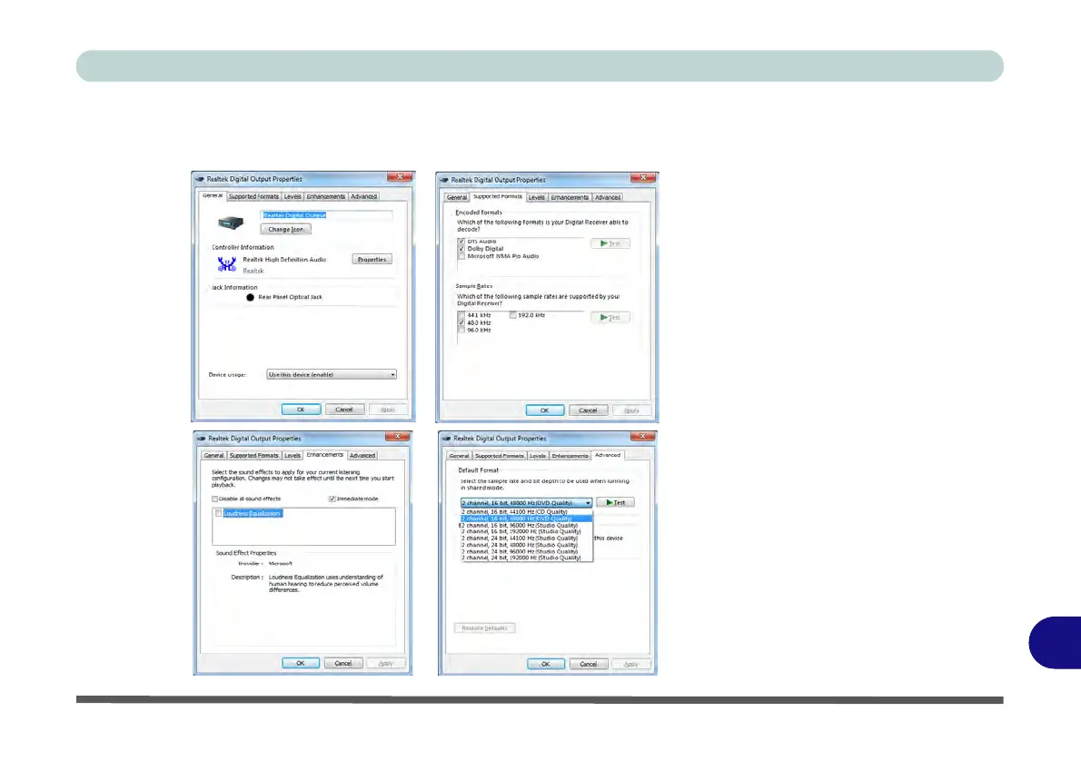
Task: Click OK in the Enhancements window
Action: (301, 663)
